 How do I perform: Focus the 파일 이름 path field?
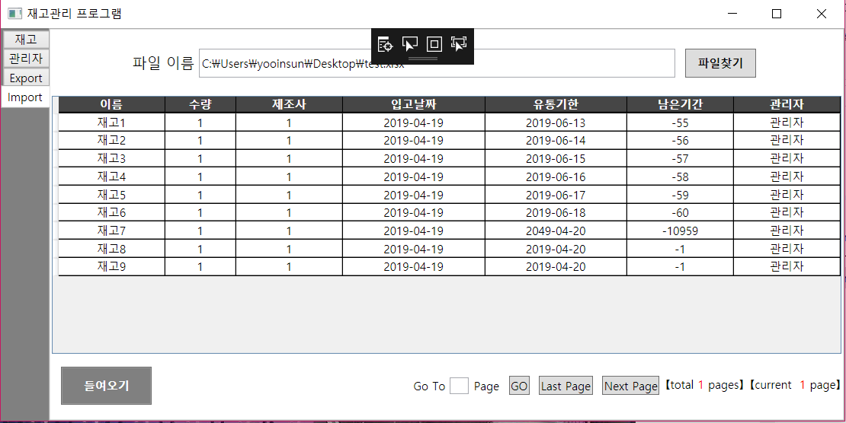coord(437,63)
